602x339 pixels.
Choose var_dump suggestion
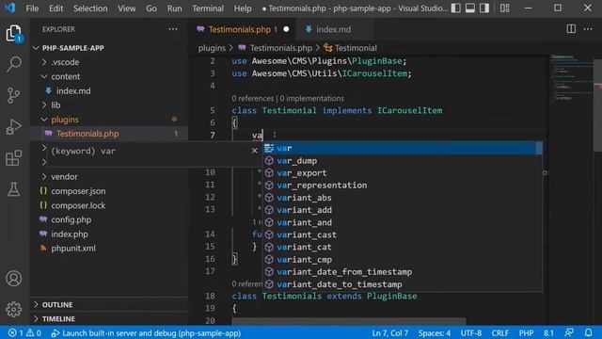click(x=403, y=161)
